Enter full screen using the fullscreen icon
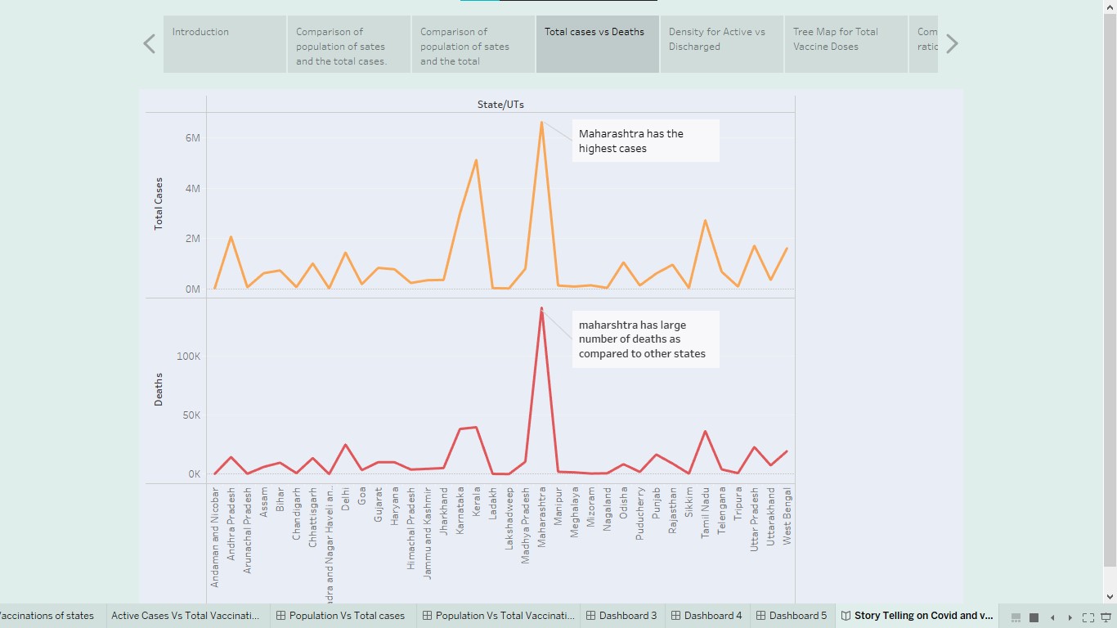The height and width of the screenshot is (628, 1117). point(1088,616)
